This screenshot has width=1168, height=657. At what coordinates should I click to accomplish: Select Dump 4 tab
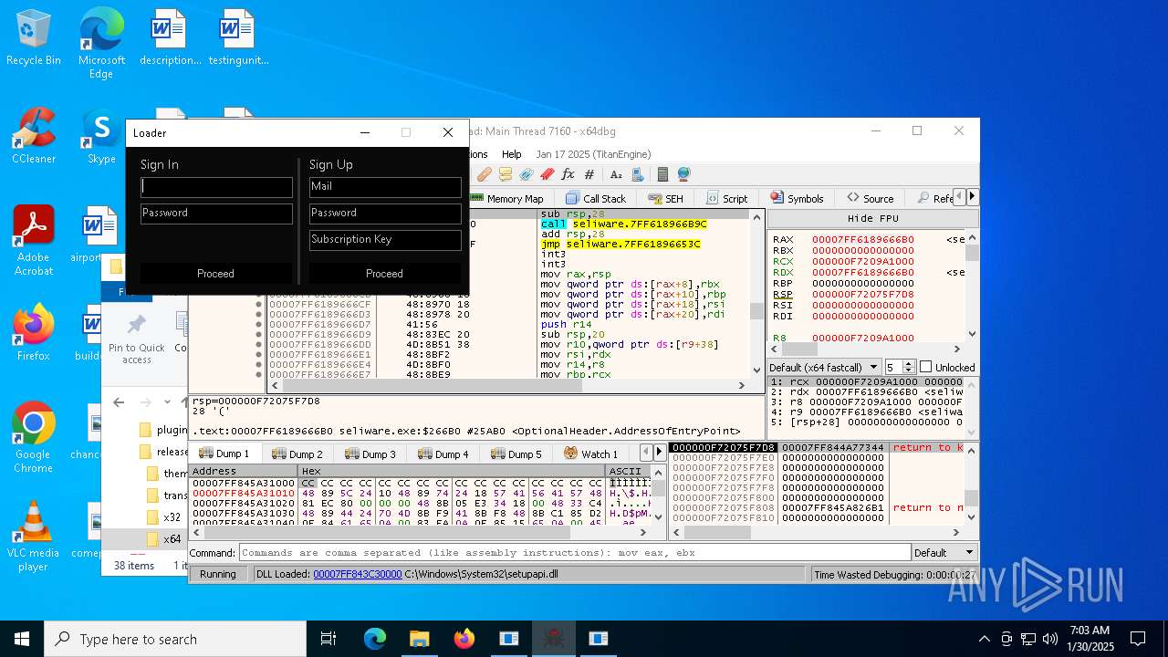click(443, 454)
